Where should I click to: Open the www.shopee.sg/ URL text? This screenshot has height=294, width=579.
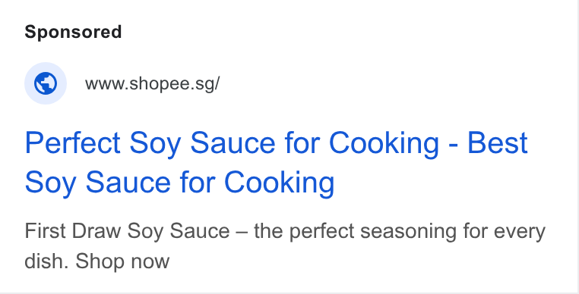pyautogui.click(x=152, y=83)
